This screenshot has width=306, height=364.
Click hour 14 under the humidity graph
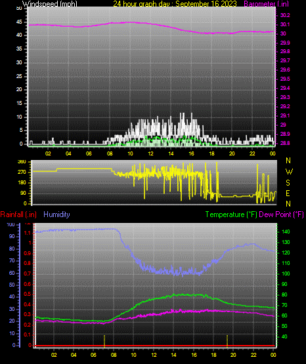(173, 355)
